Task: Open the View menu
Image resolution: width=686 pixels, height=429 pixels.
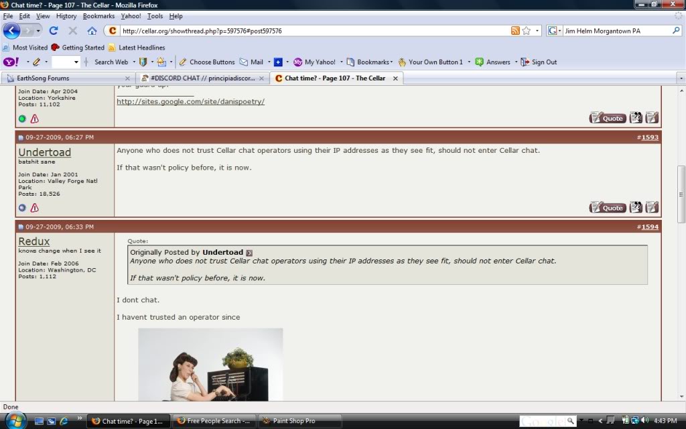Action: (x=43, y=16)
